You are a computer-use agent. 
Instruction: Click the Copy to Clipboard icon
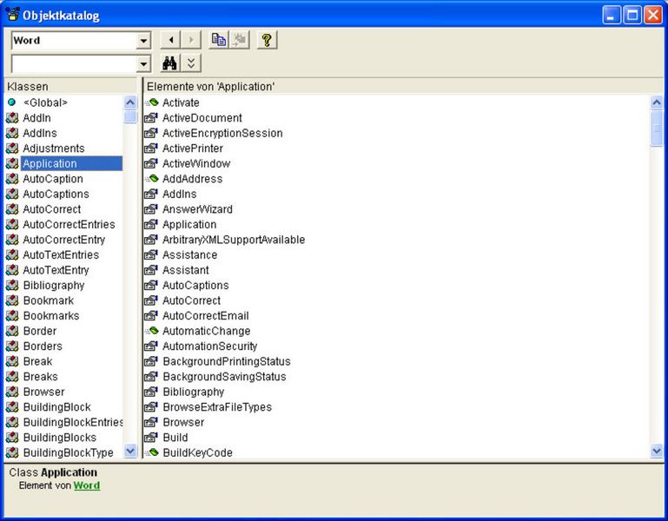click(x=219, y=40)
